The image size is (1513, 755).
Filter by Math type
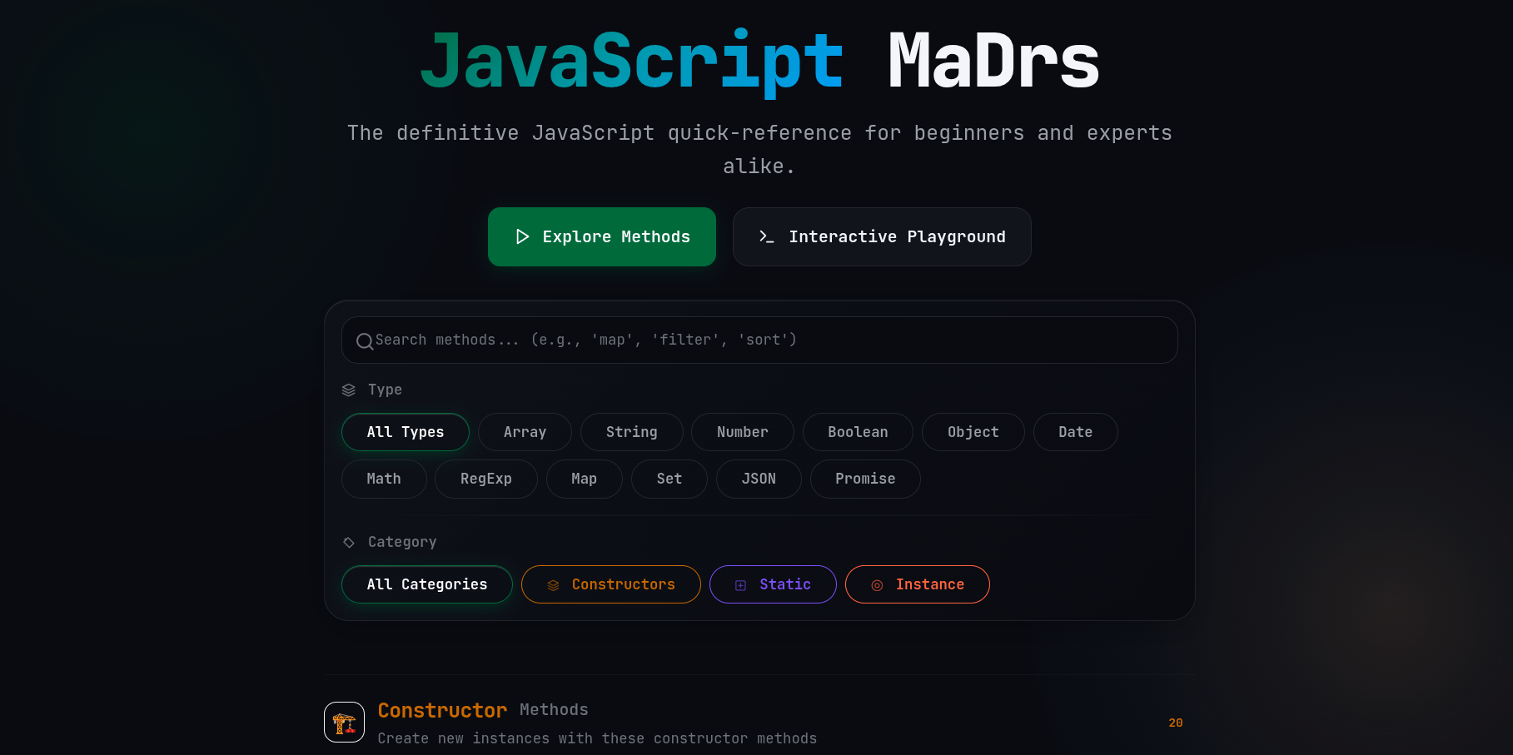pyautogui.click(x=384, y=479)
